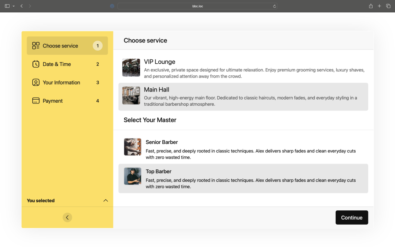The height and width of the screenshot is (247, 395).
Task: Click the VIP Lounge description text
Action: (x=254, y=73)
